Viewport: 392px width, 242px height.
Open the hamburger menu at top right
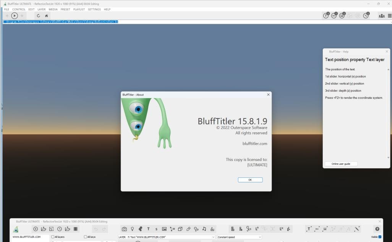[x=390, y=16]
